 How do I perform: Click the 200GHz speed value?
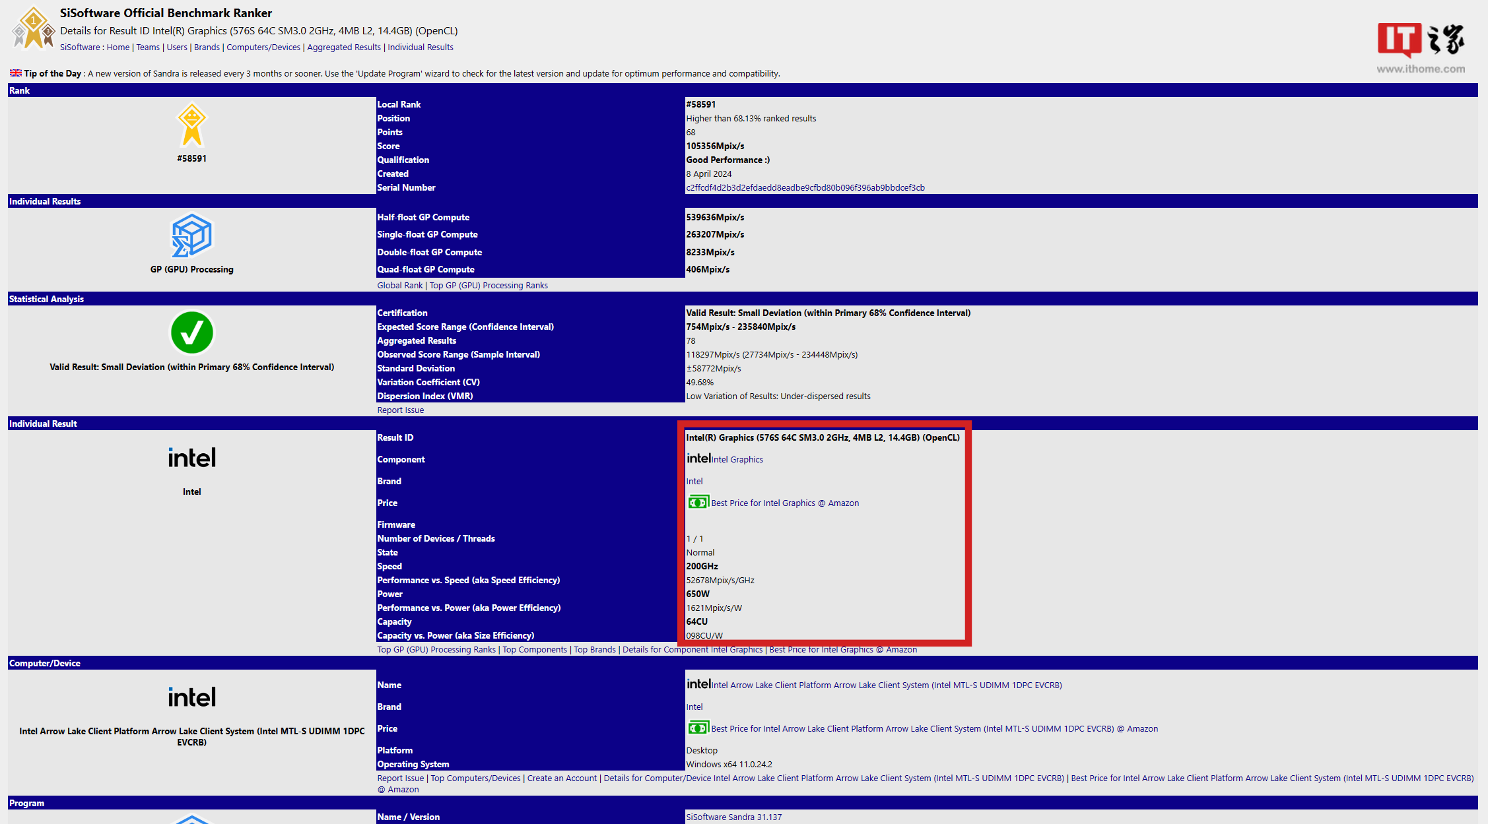702,567
